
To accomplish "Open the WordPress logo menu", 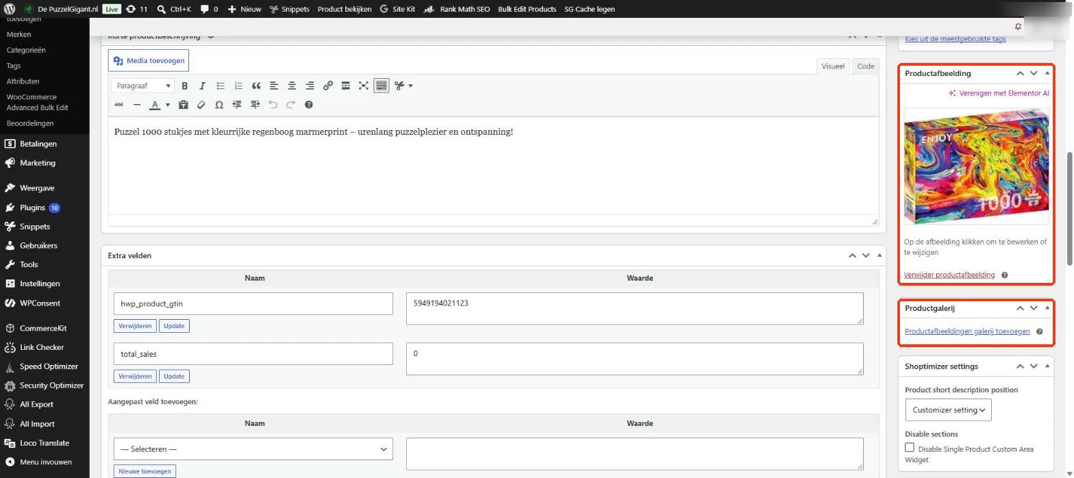I will (x=10, y=9).
